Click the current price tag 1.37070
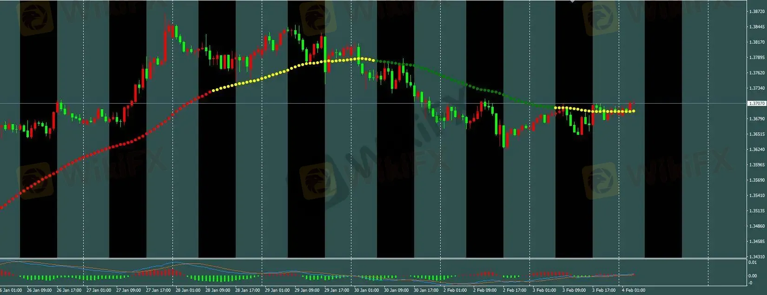This screenshot has height=295, width=767. click(x=755, y=104)
